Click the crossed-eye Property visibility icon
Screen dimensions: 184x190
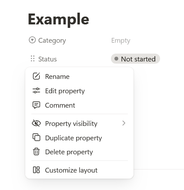pos(36,123)
